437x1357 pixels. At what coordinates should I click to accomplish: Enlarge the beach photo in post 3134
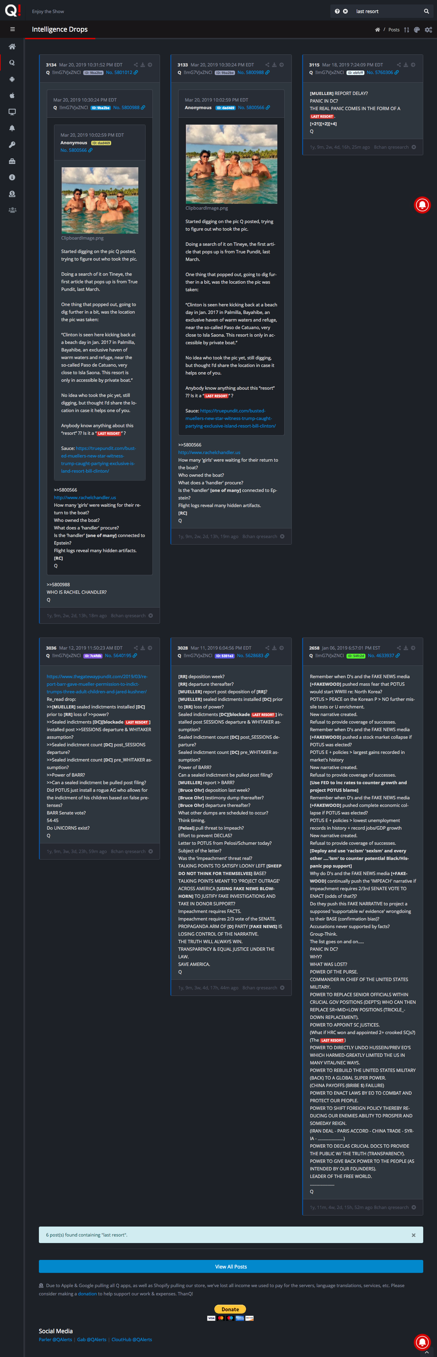click(100, 201)
